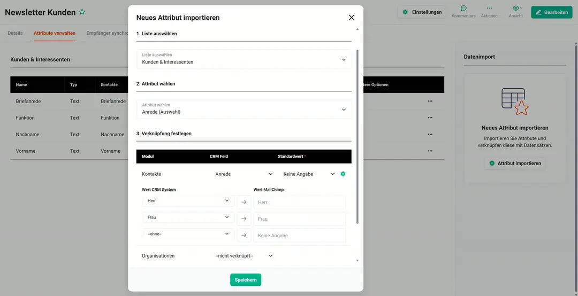Open options menu for Funktion row
Screen dimensions: 578x296
(430, 118)
